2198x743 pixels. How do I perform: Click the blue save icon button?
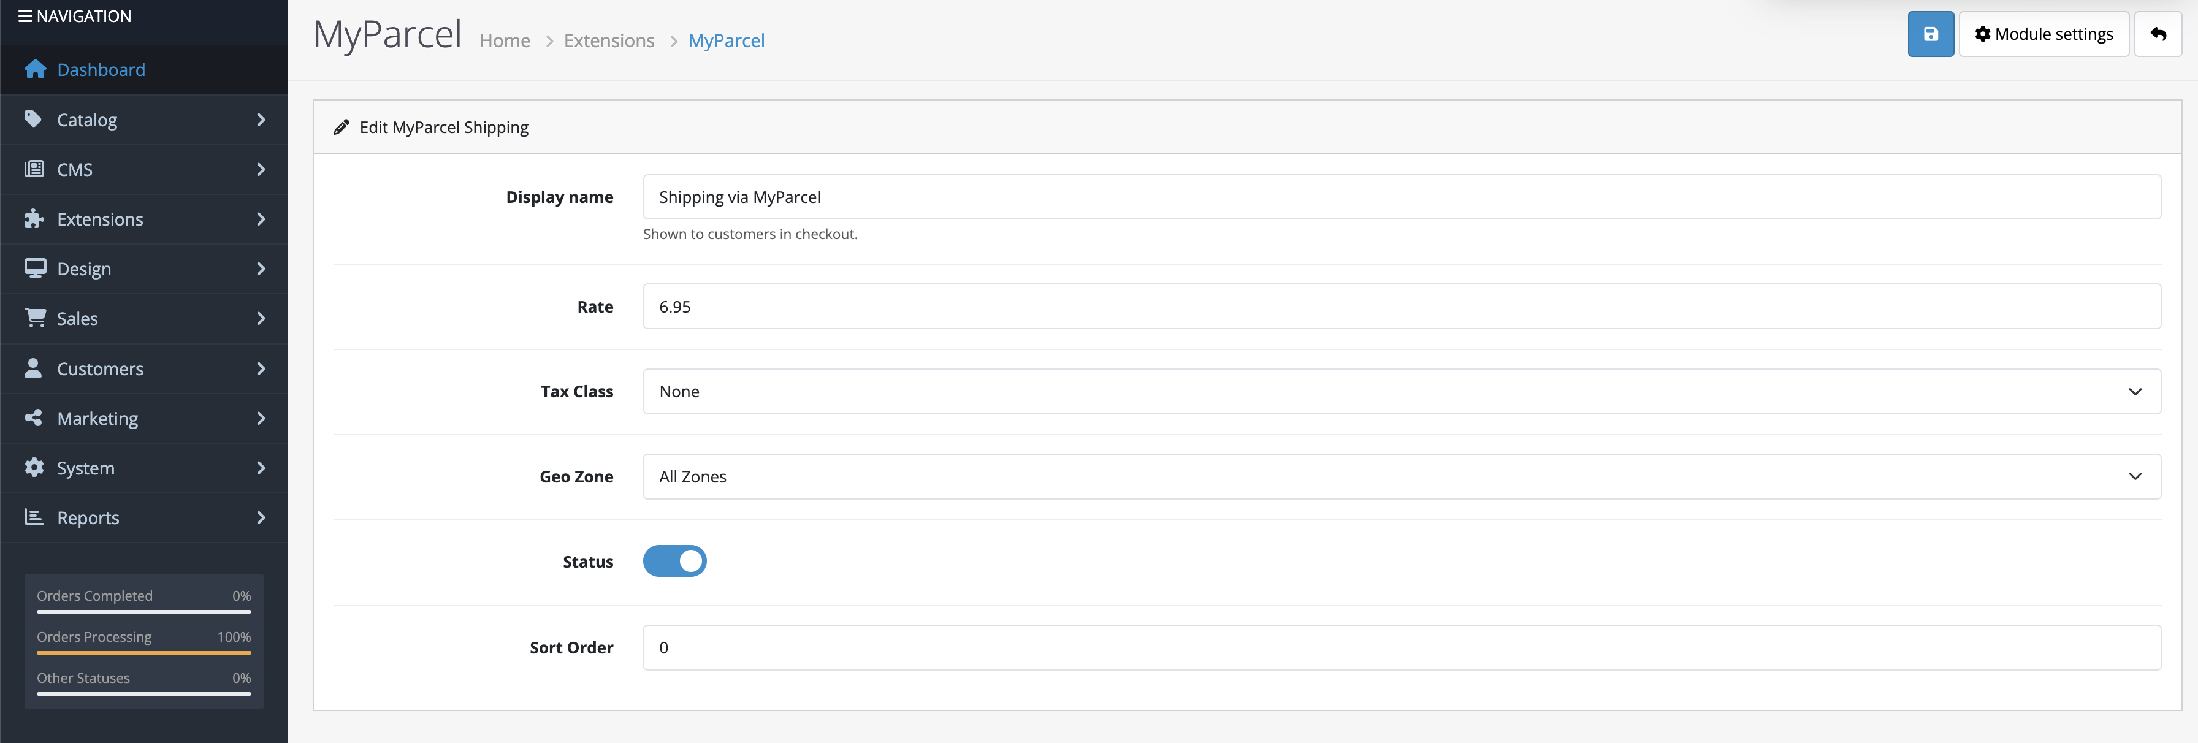click(x=1930, y=34)
